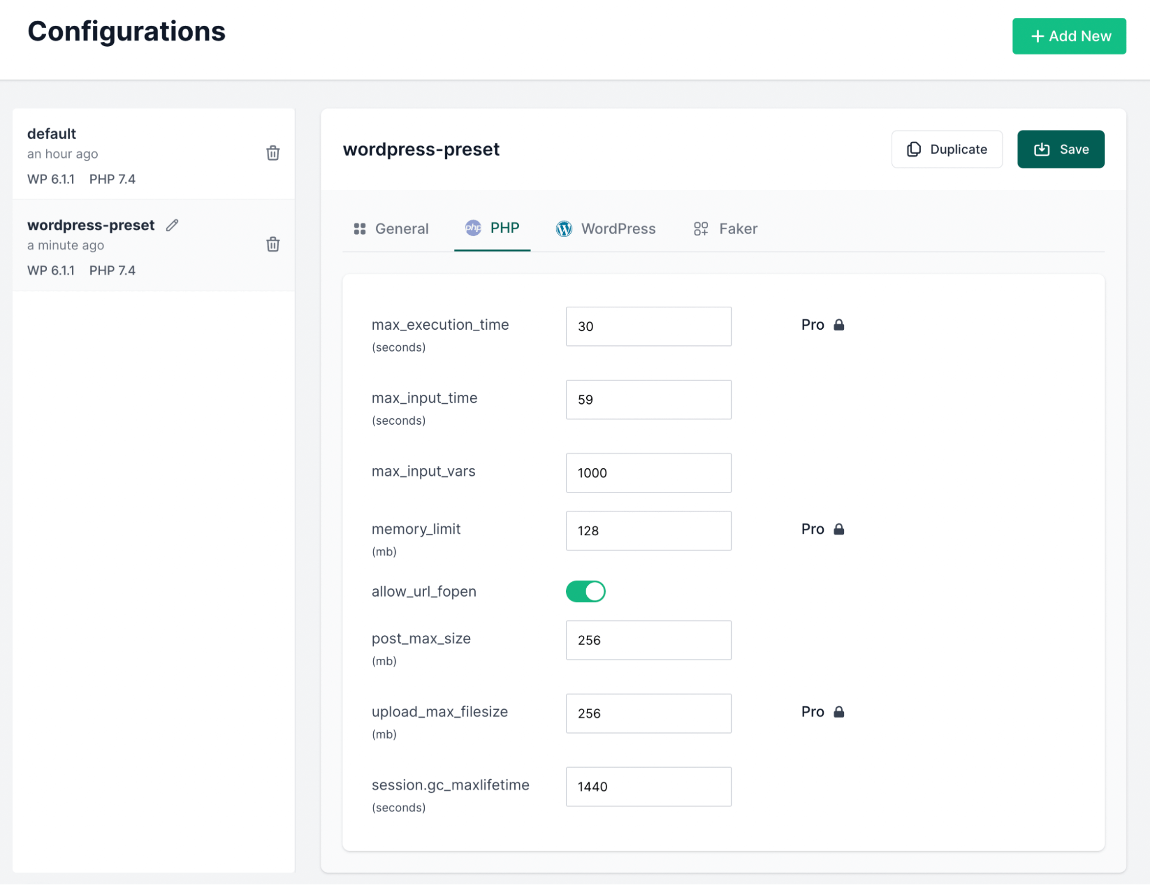Click the Faker icon next to its tab label
This screenshot has width=1150, height=885.
point(701,228)
